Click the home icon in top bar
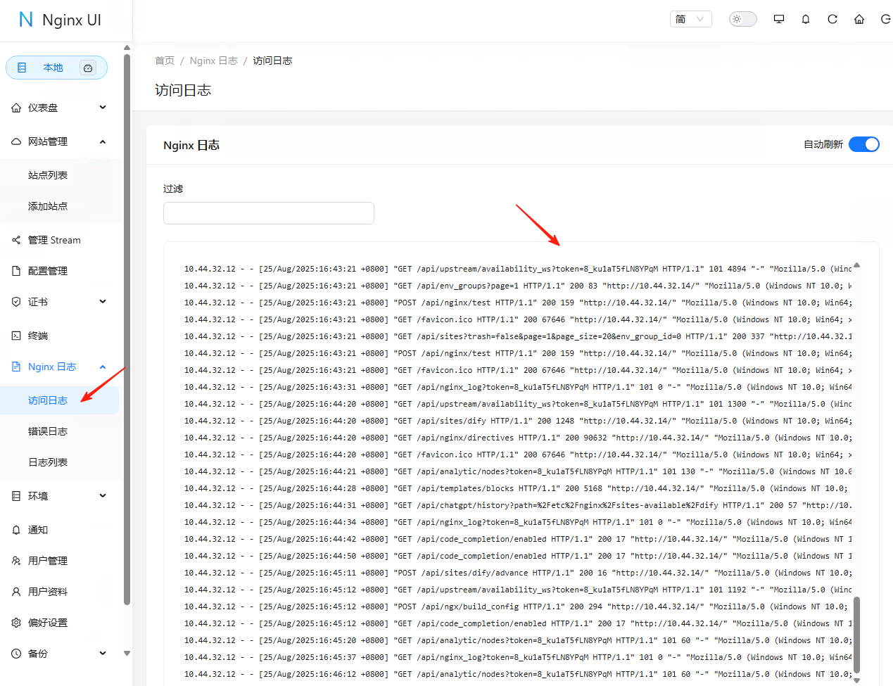This screenshot has height=686, width=893. 859,19
